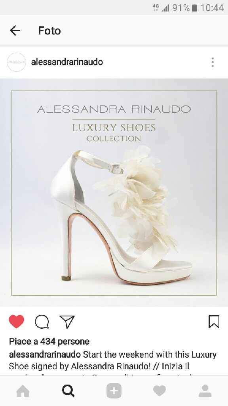Save the post with the bookmark icon
This screenshot has height=406, width=228.
[214, 322]
